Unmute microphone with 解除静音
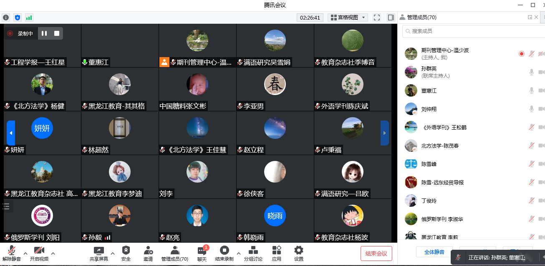This screenshot has height=266, width=545. point(11,253)
